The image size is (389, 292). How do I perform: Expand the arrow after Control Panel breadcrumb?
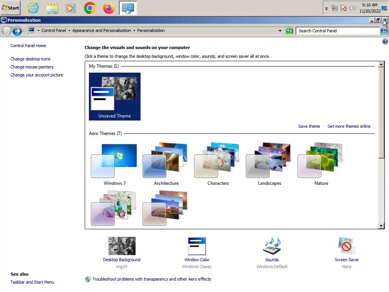[x=69, y=30]
